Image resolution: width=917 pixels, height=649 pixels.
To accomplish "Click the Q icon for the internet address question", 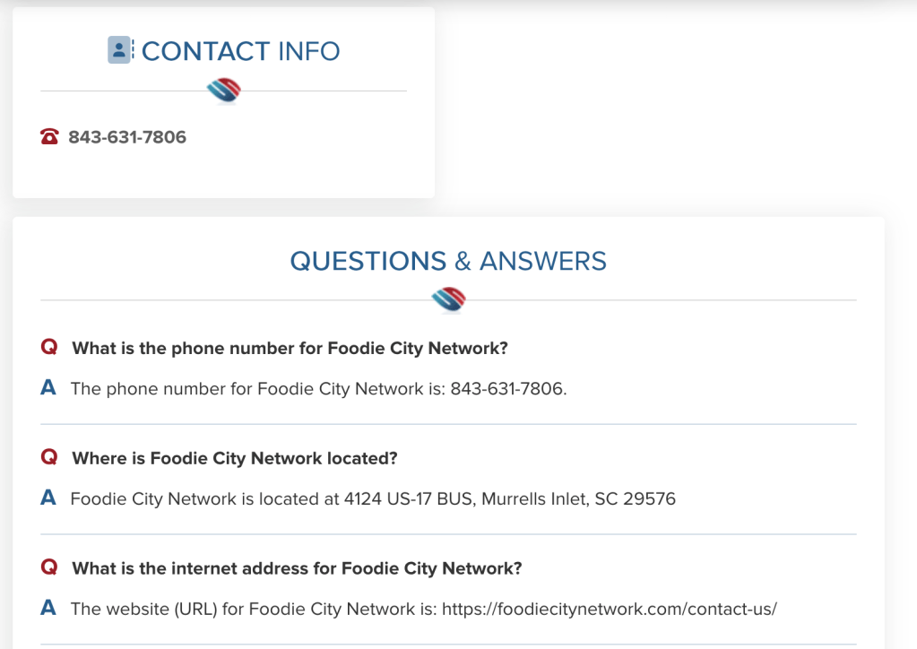I will point(49,567).
